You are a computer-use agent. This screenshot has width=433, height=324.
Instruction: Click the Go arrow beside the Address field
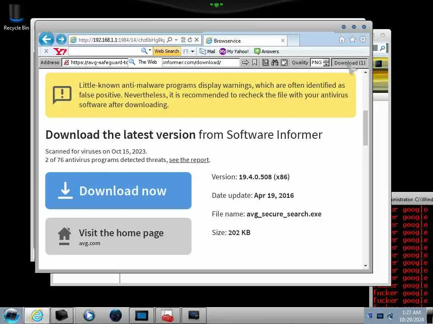point(245,62)
